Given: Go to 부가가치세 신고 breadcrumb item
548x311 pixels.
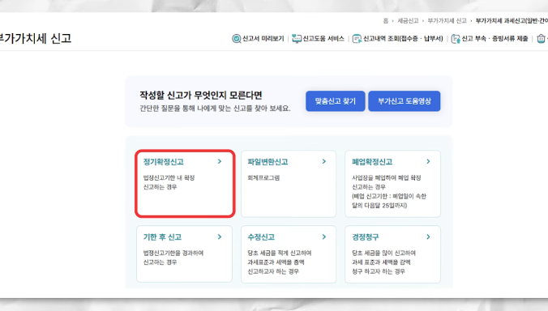Looking at the screenshot, I should [x=447, y=21].
